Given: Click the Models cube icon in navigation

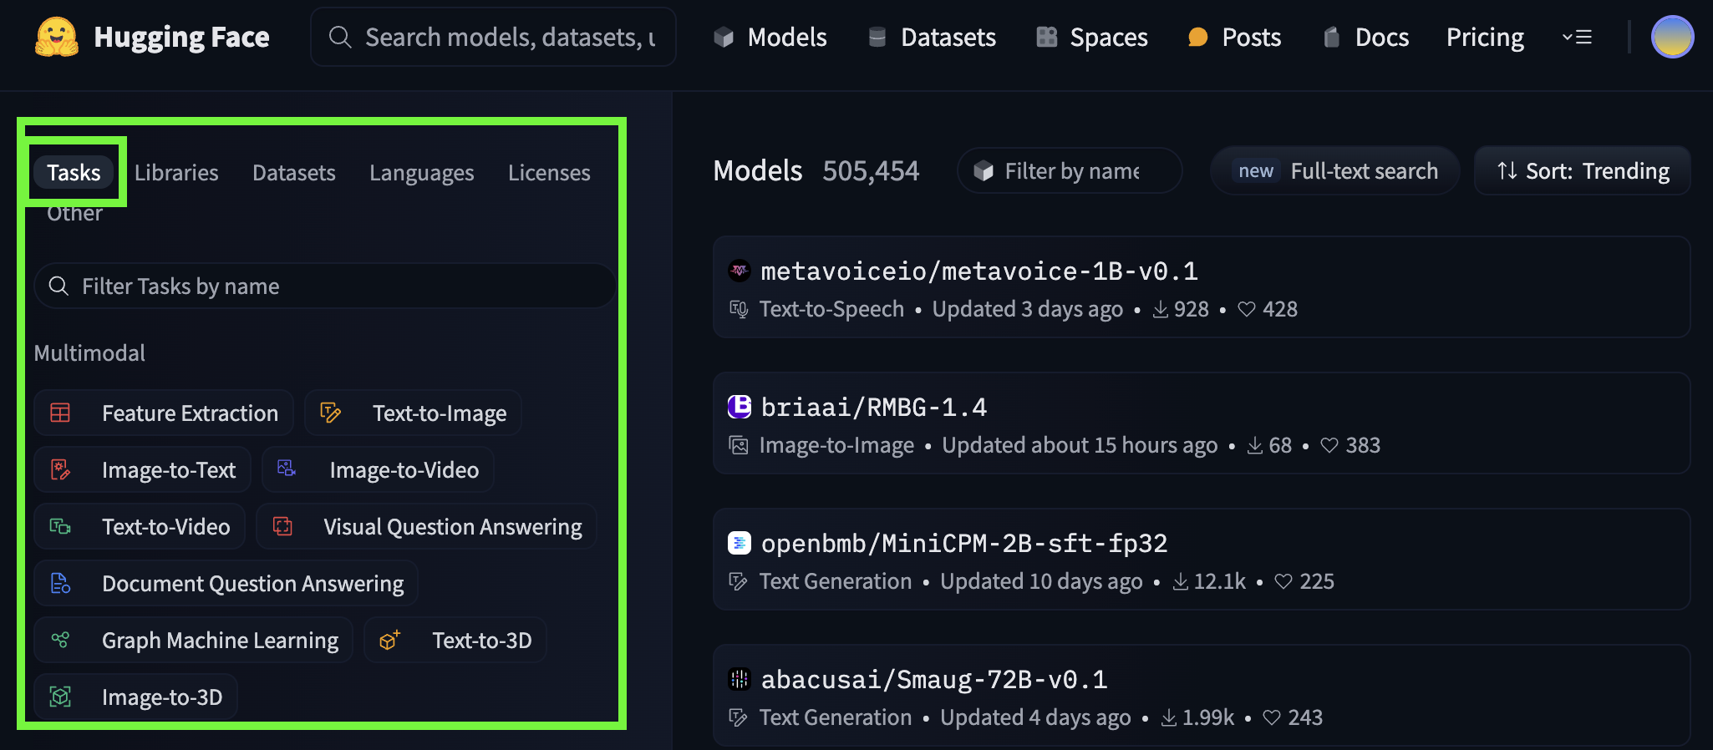Looking at the screenshot, I should pos(724,37).
